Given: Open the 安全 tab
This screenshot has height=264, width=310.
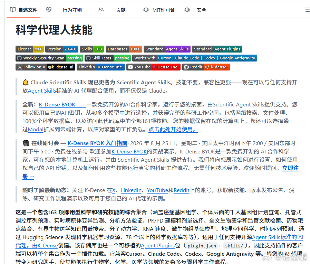Looking at the screenshot, I should click(x=202, y=10).
